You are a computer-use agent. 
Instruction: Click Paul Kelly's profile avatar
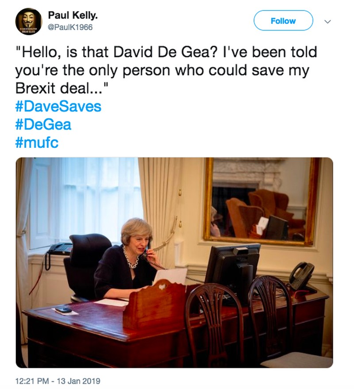29,21
